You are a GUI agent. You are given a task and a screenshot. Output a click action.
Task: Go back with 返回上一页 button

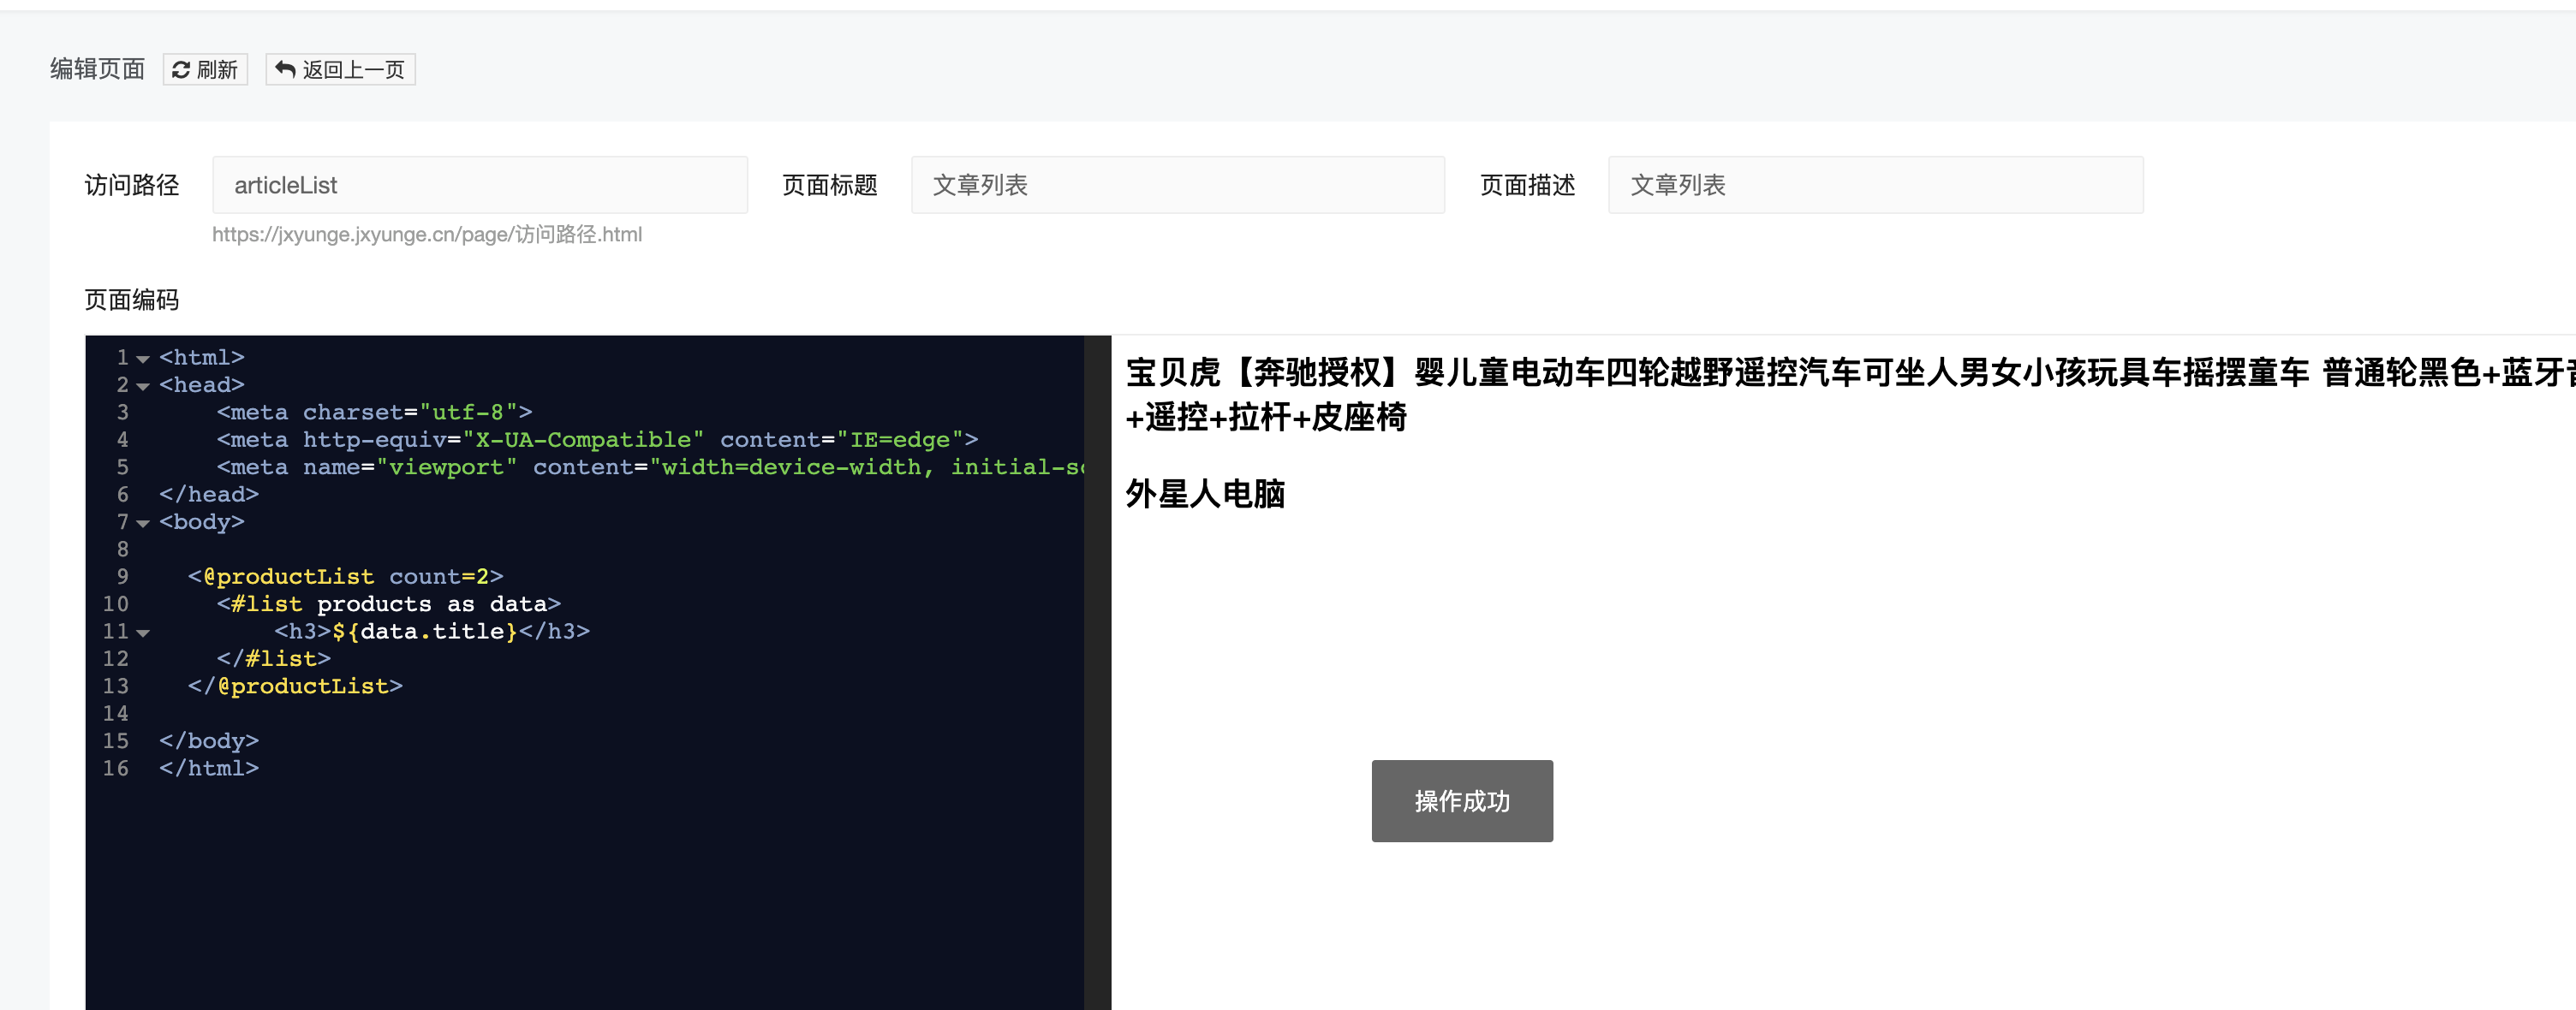coord(340,69)
